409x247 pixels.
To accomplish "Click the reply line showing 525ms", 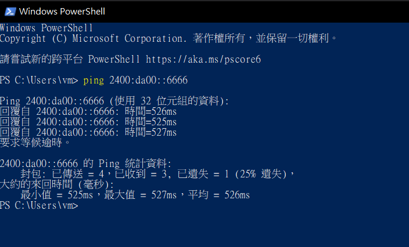I will [88, 122].
